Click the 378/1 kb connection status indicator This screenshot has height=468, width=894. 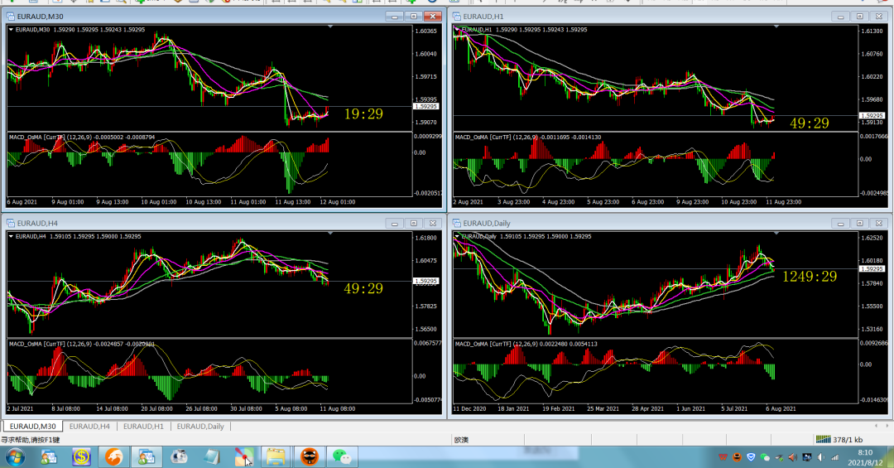tap(839, 440)
